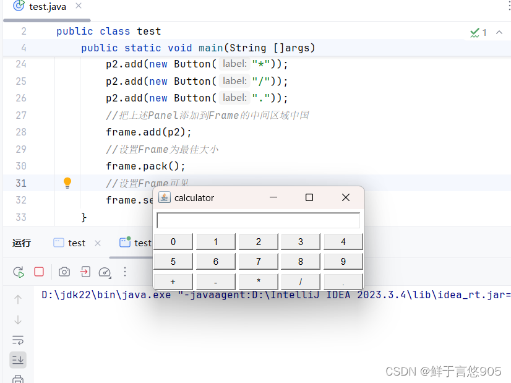The image size is (511, 383).
Task: Click the code line frame.add(p2);
Action: click(x=148, y=132)
